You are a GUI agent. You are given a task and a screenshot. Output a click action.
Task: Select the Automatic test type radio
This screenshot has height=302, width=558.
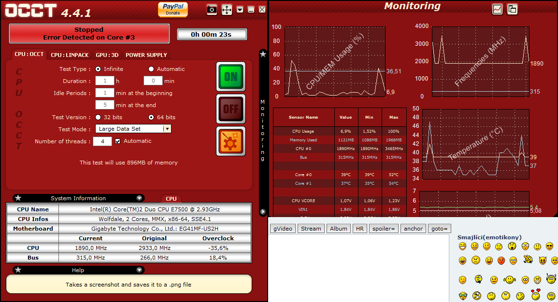click(151, 69)
